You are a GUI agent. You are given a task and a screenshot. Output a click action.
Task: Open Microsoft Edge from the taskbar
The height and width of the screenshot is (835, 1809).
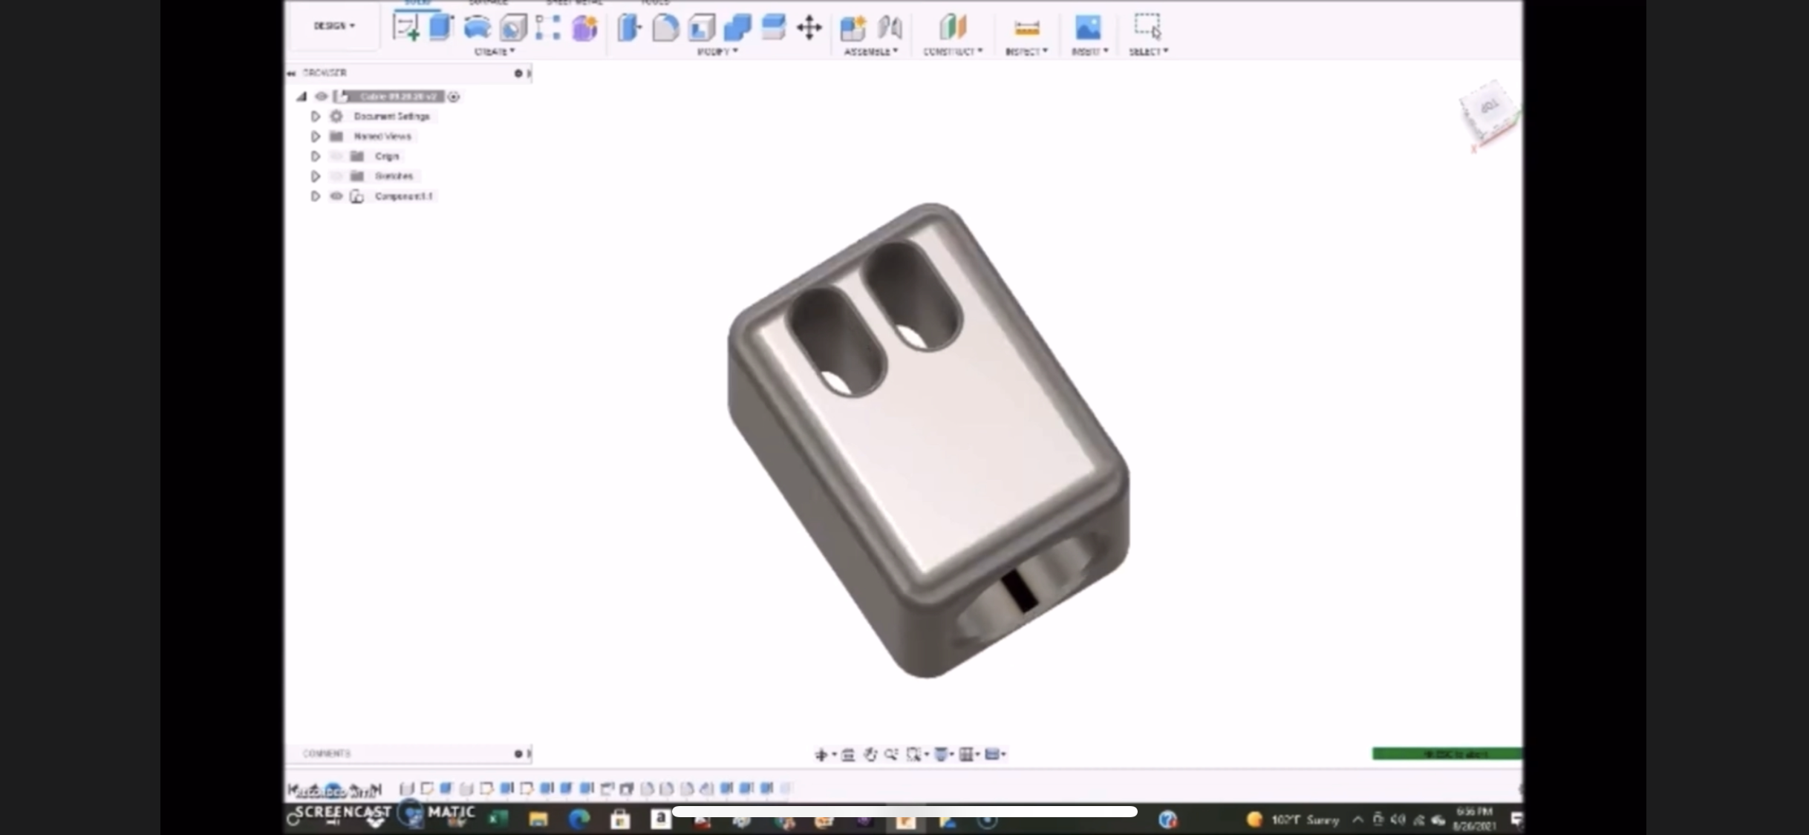click(578, 819)
